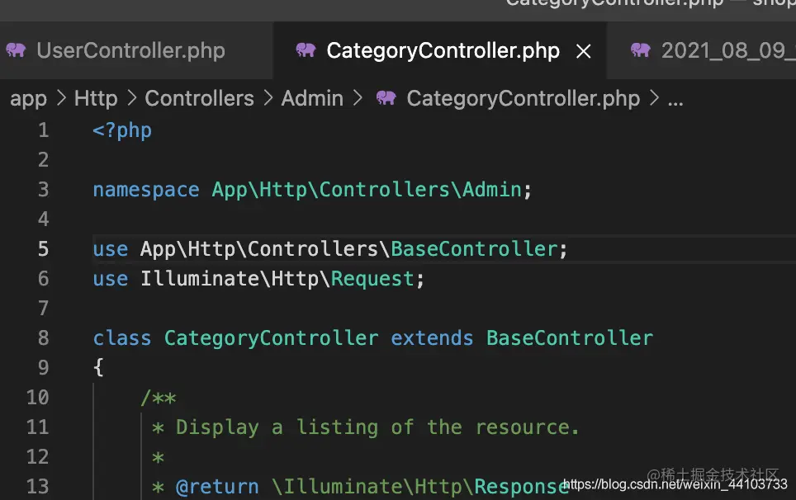This screenshot has width=796, height=500.
Task: Click 'BaseController' after extends
Action: (x=570, y=338)
